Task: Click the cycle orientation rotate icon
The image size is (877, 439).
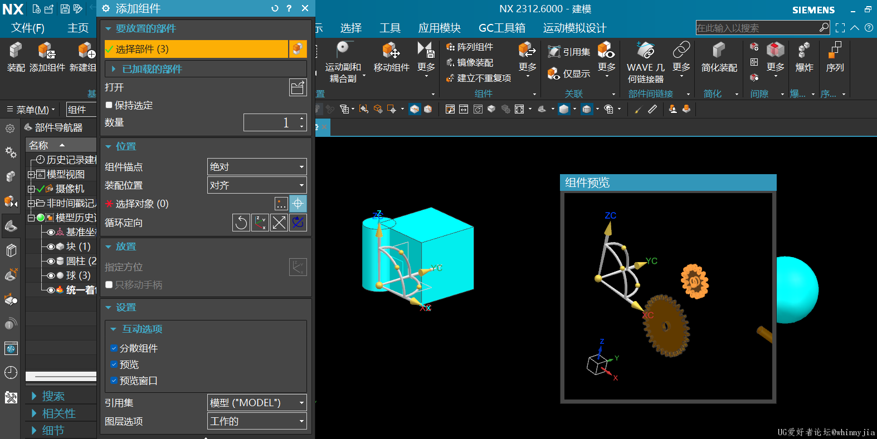Action: (241, 223)
